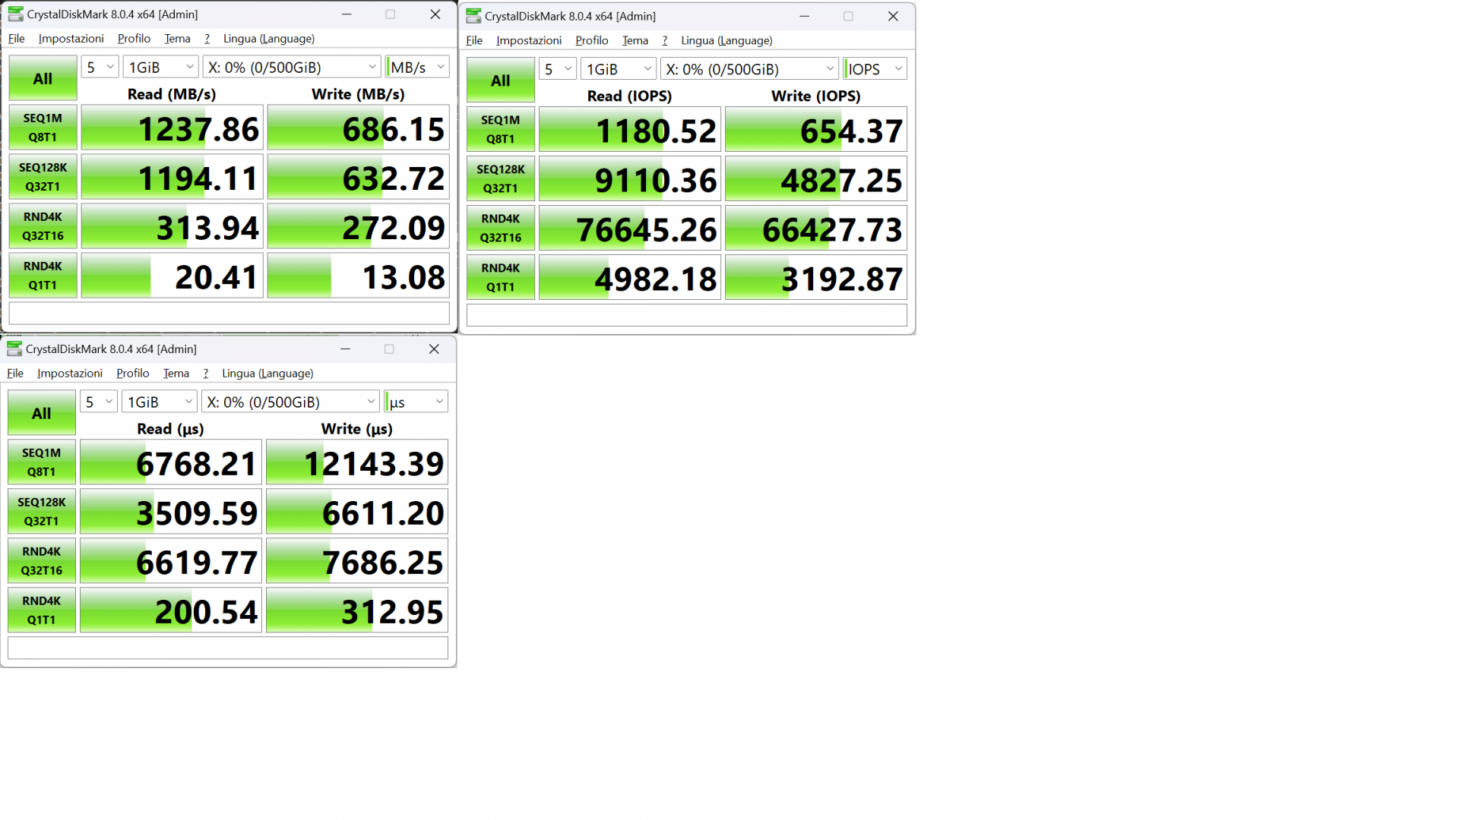Viewport: 1459px width, 820px height.
Task: Open drive X: selector in IOPS window
Action: pos(749,68)
